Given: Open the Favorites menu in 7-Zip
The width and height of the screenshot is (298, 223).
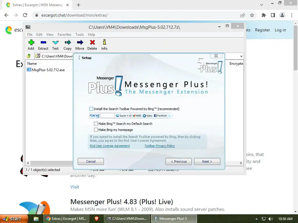Looking at the screenshot, I should click(x=64, y=35).
